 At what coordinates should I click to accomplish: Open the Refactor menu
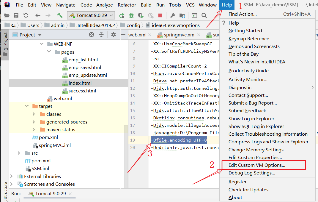127,5
